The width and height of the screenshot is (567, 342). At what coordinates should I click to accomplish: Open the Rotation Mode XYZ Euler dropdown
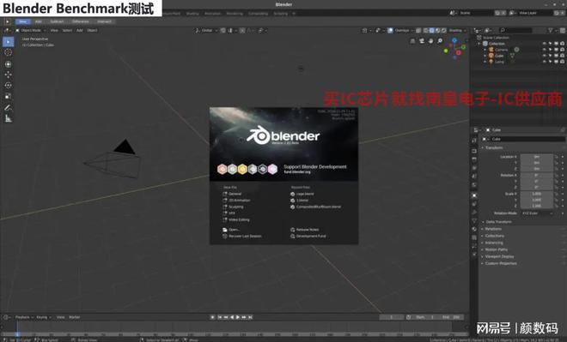point(537,213)
